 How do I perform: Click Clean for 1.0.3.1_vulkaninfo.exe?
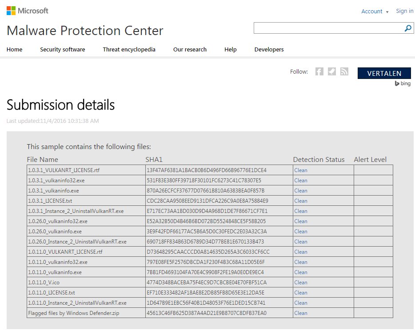(301, 191)
